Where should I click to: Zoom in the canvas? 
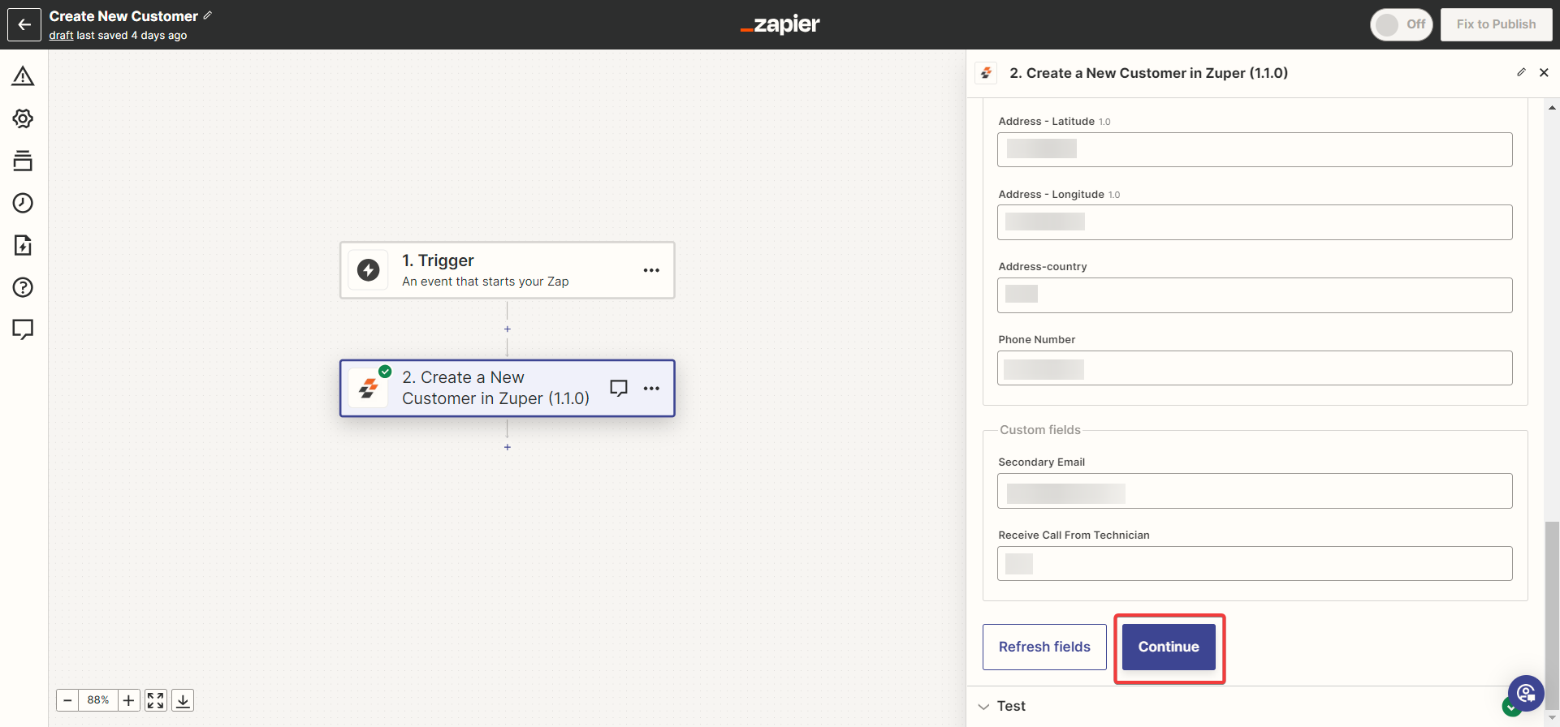[129, 700]
